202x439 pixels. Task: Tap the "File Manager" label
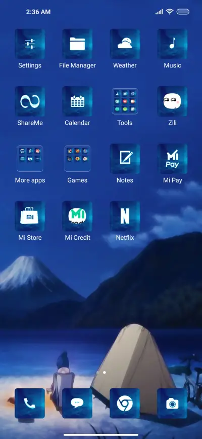[x=77, y=65]
